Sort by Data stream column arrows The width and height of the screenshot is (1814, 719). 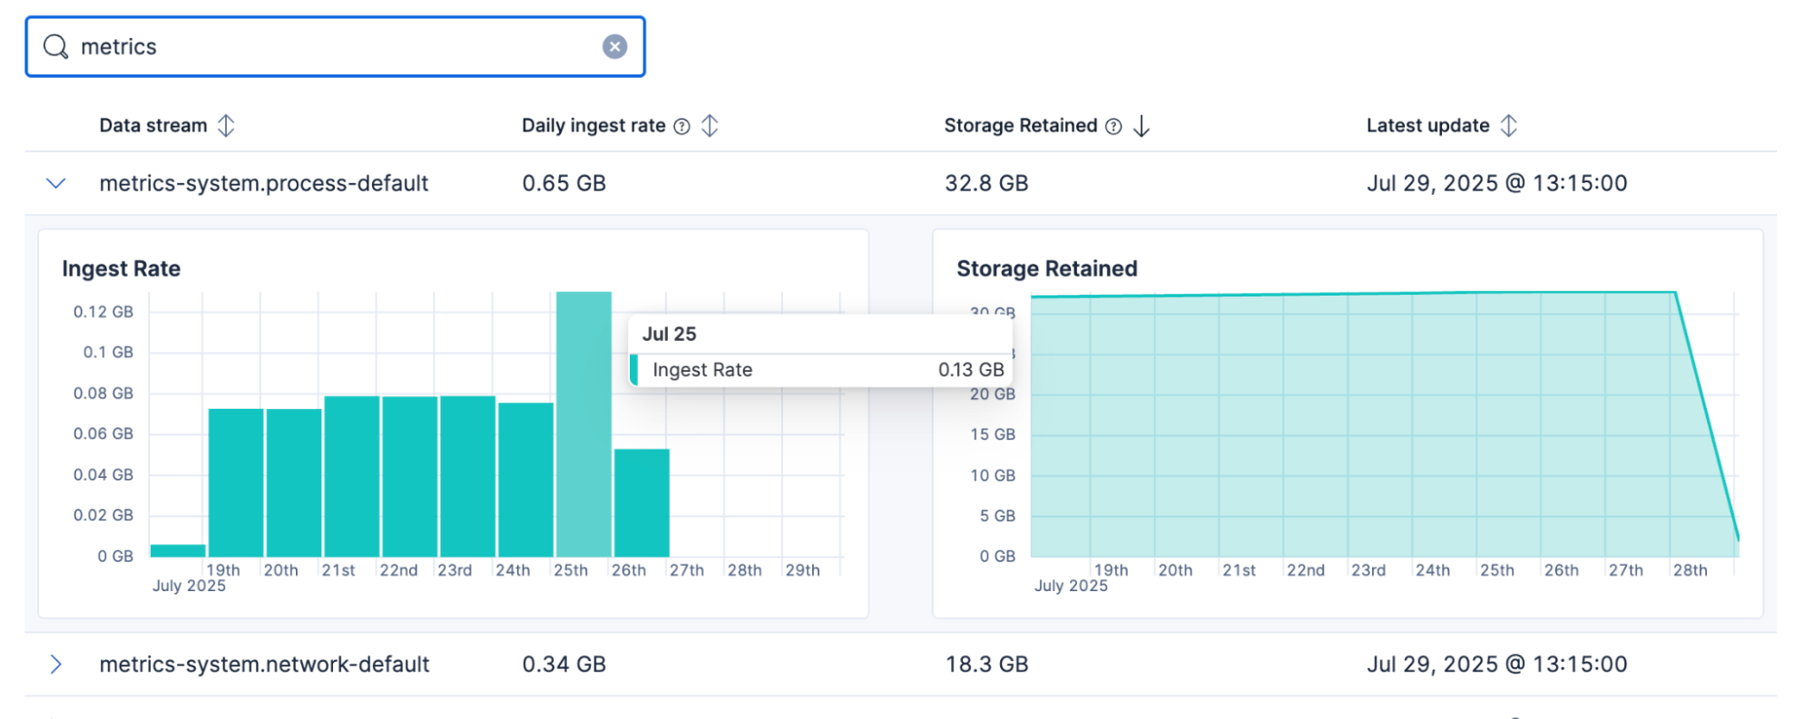coord(226,125)
